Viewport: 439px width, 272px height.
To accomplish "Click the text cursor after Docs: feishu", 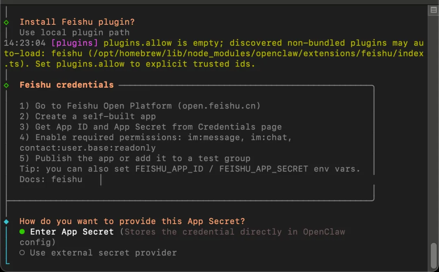I will (x=101, y=179).
